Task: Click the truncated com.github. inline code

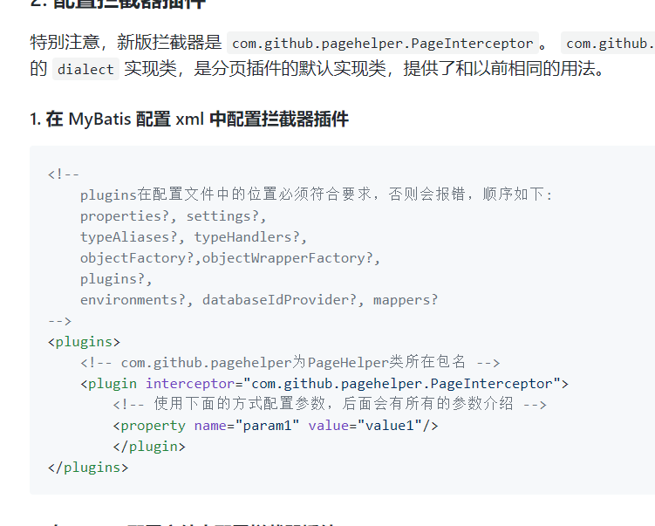Action: coord(608,43)
